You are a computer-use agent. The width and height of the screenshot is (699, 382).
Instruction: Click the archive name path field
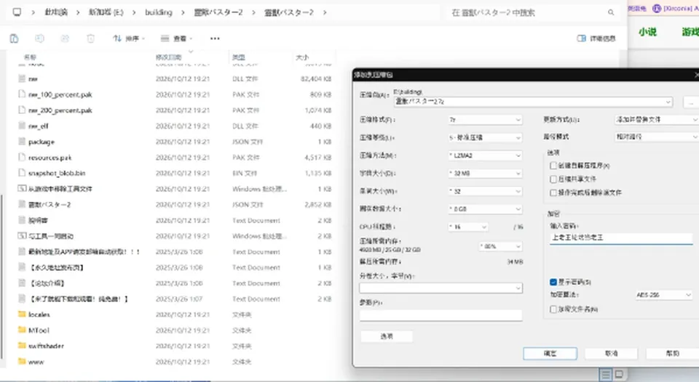point(533,102)
